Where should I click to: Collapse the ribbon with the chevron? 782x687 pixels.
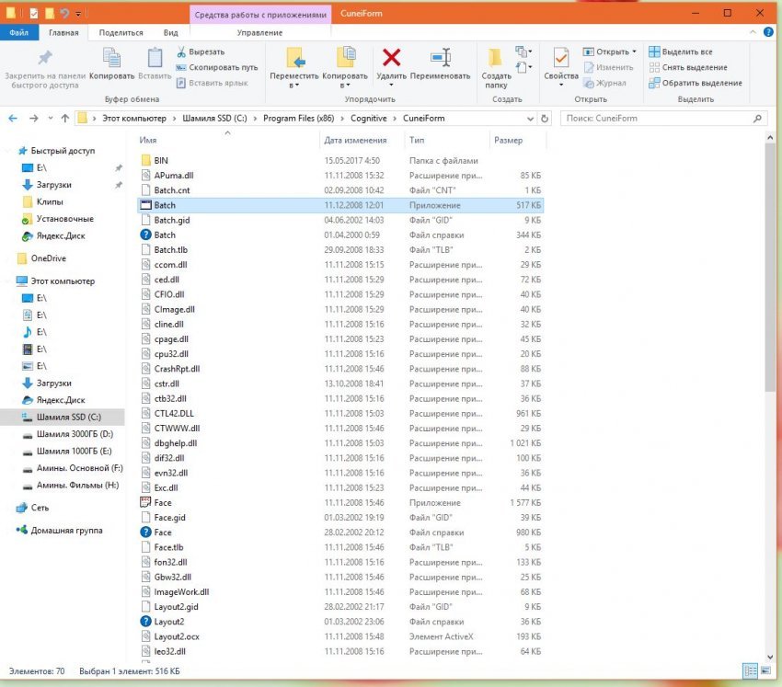coord(753,32)
